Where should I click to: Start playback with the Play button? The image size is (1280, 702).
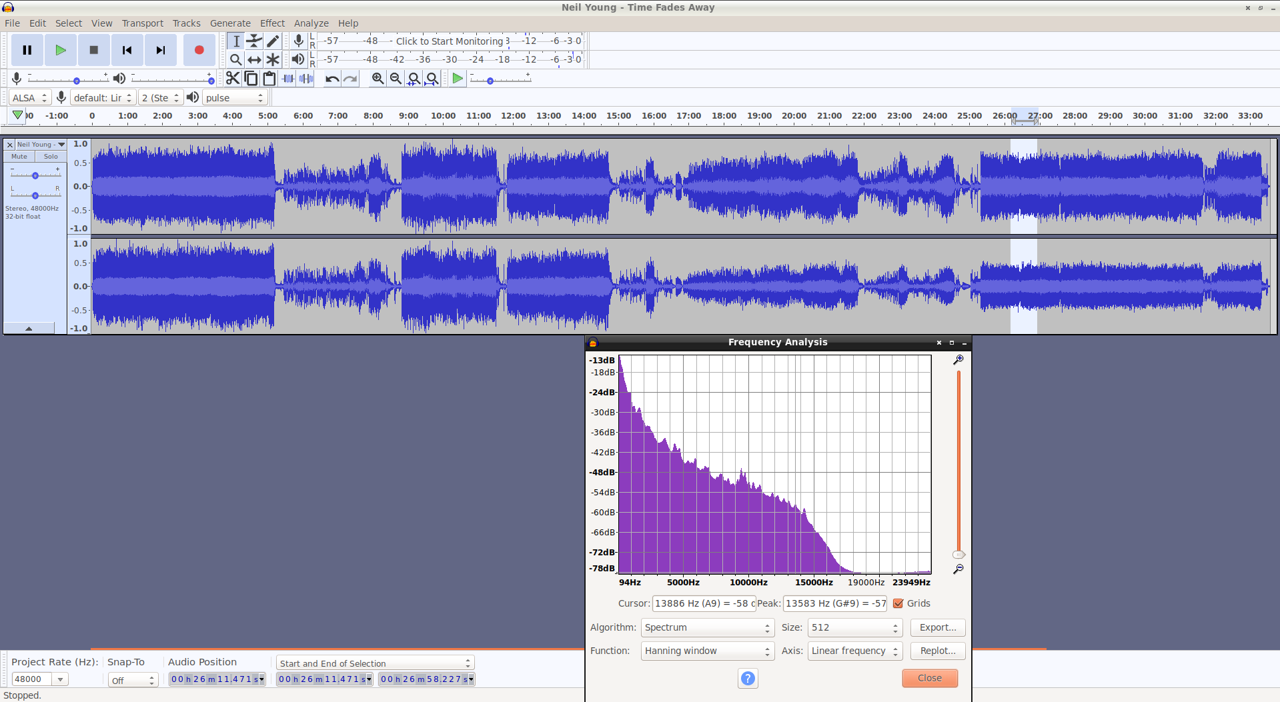point(61,50)
